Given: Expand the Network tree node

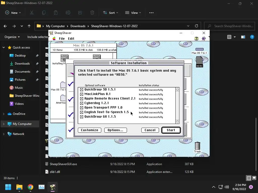Looking at the screenshot, I should click(4, 134).
